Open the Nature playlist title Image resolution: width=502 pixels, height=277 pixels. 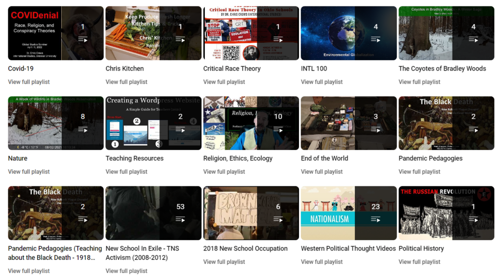[x=18, y=158]
